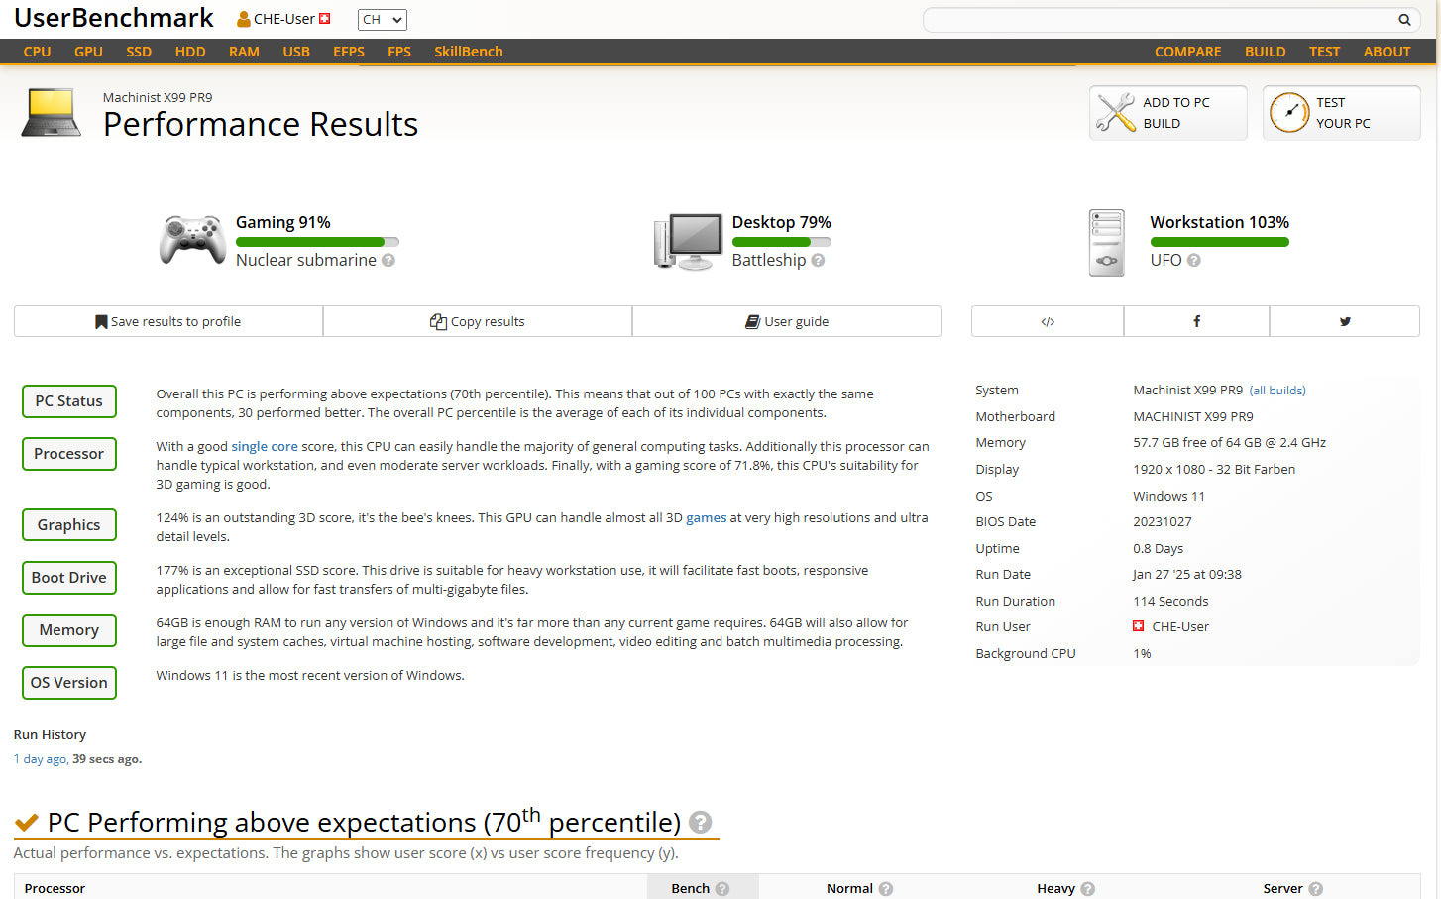The width and height of the screenshot is (1441, 899).
Task: Open the CH country dropdown
Action: 383,20
